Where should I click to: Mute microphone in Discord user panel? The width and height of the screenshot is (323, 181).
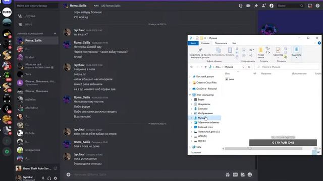click(43, 178)
